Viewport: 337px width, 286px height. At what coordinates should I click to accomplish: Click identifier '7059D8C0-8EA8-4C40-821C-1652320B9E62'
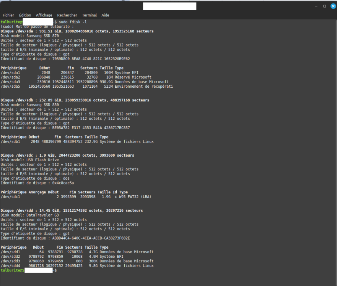(x=91, y=59)
